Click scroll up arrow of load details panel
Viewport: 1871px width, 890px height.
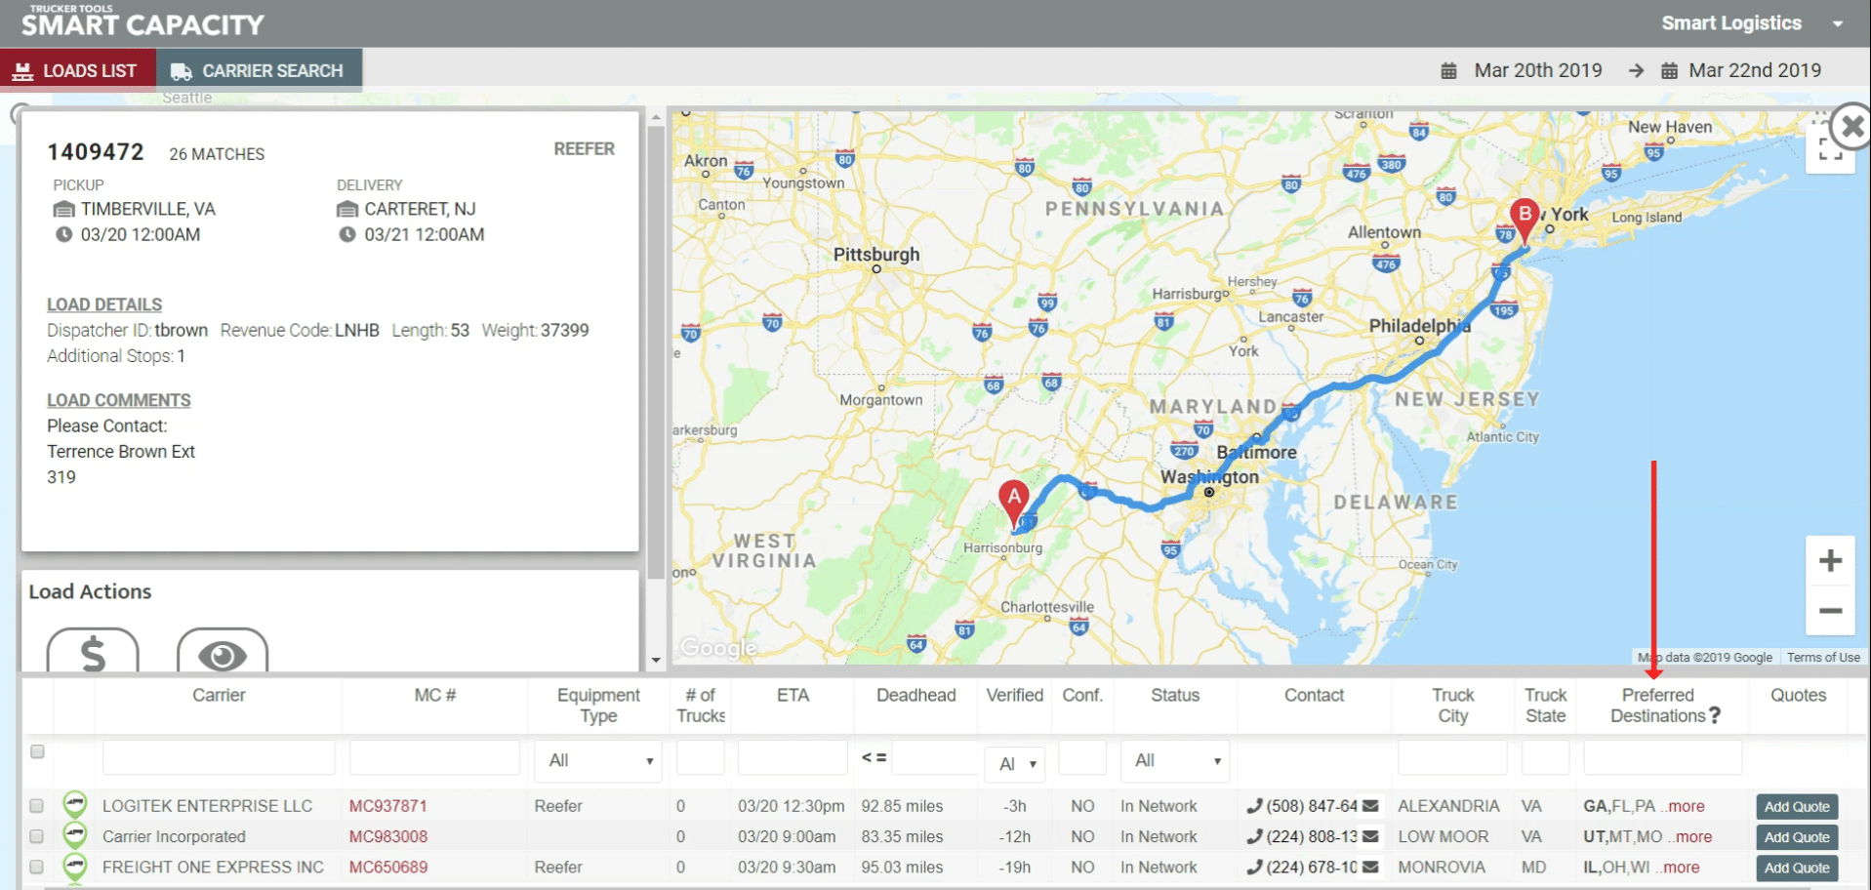pos(656,117)
